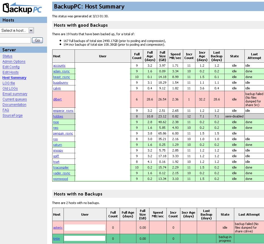Viewport: 264px width, 244px height.
Task: Open Old LOGs page
Action: (10, 89)
